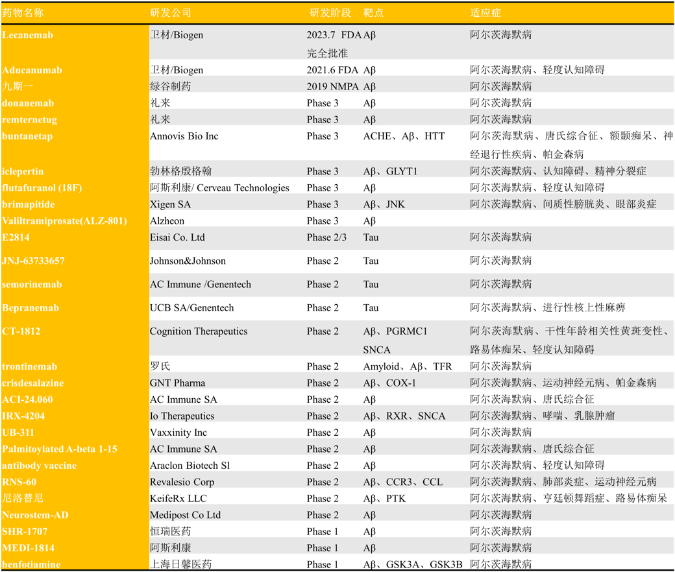Click the Aβ、GSK3A、GSK3B target cell
The width and height of the screenshot is (675, 572).
(413, 564)
